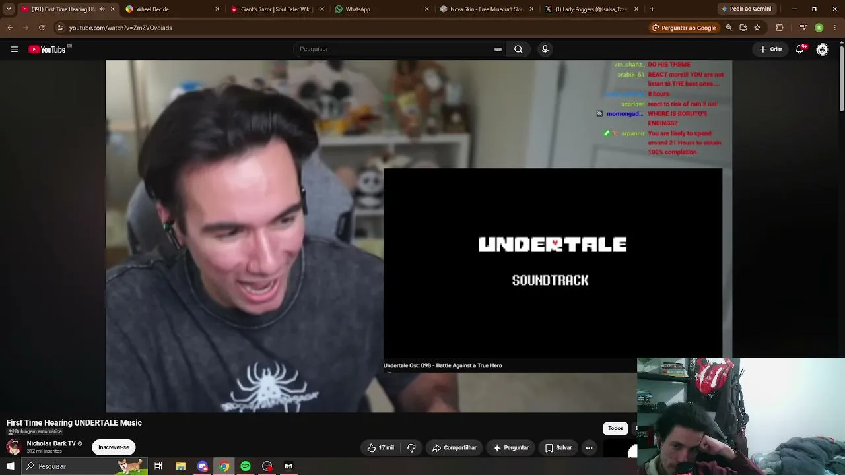845x475 pixels.
Task: Open the Chrome tab search dropdown
Action: (9, 9)
